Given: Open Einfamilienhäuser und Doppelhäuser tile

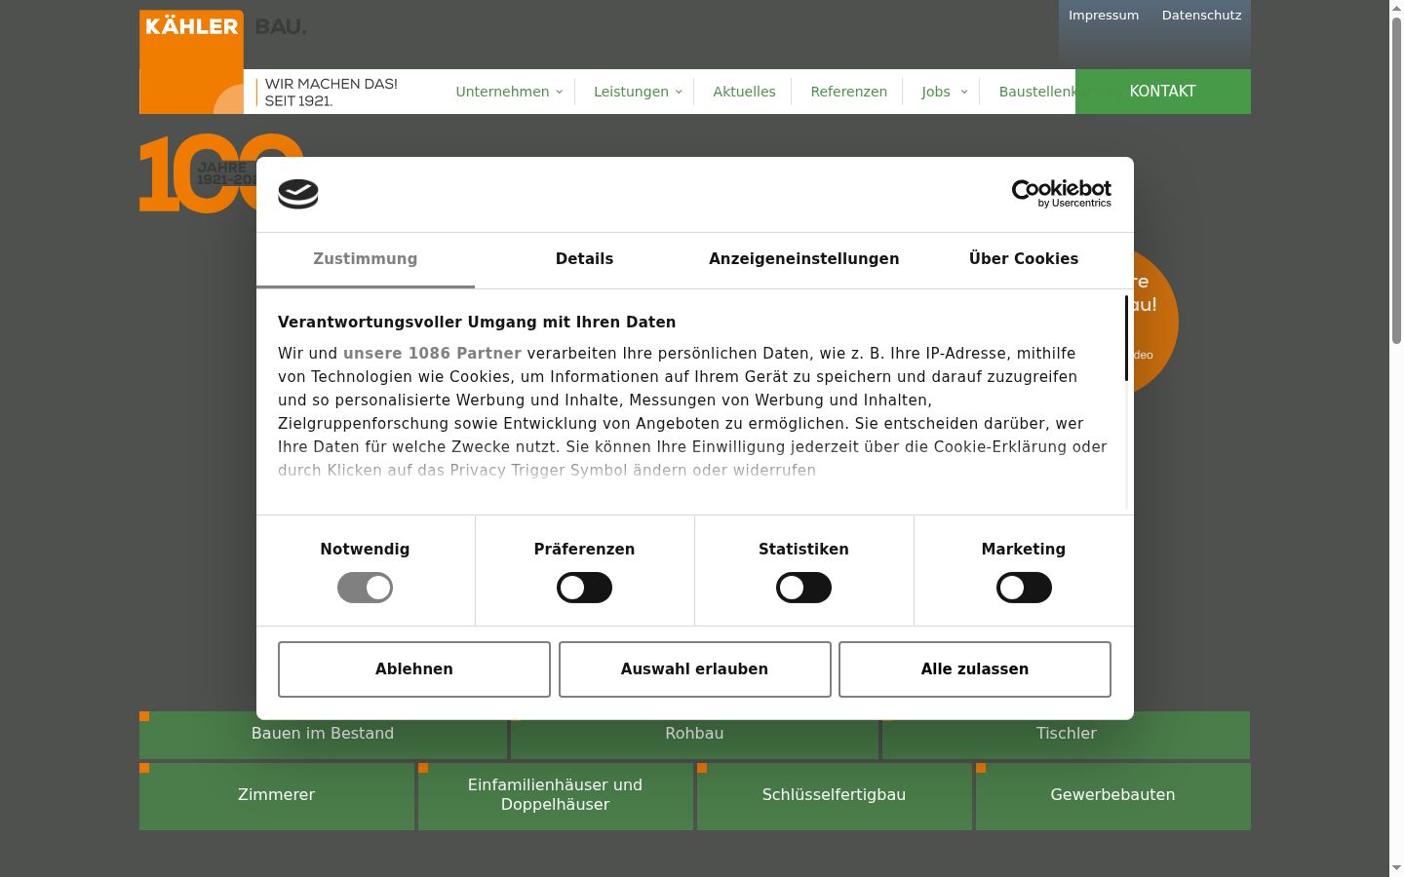Looking at the screenshot, I should point(556,796).
